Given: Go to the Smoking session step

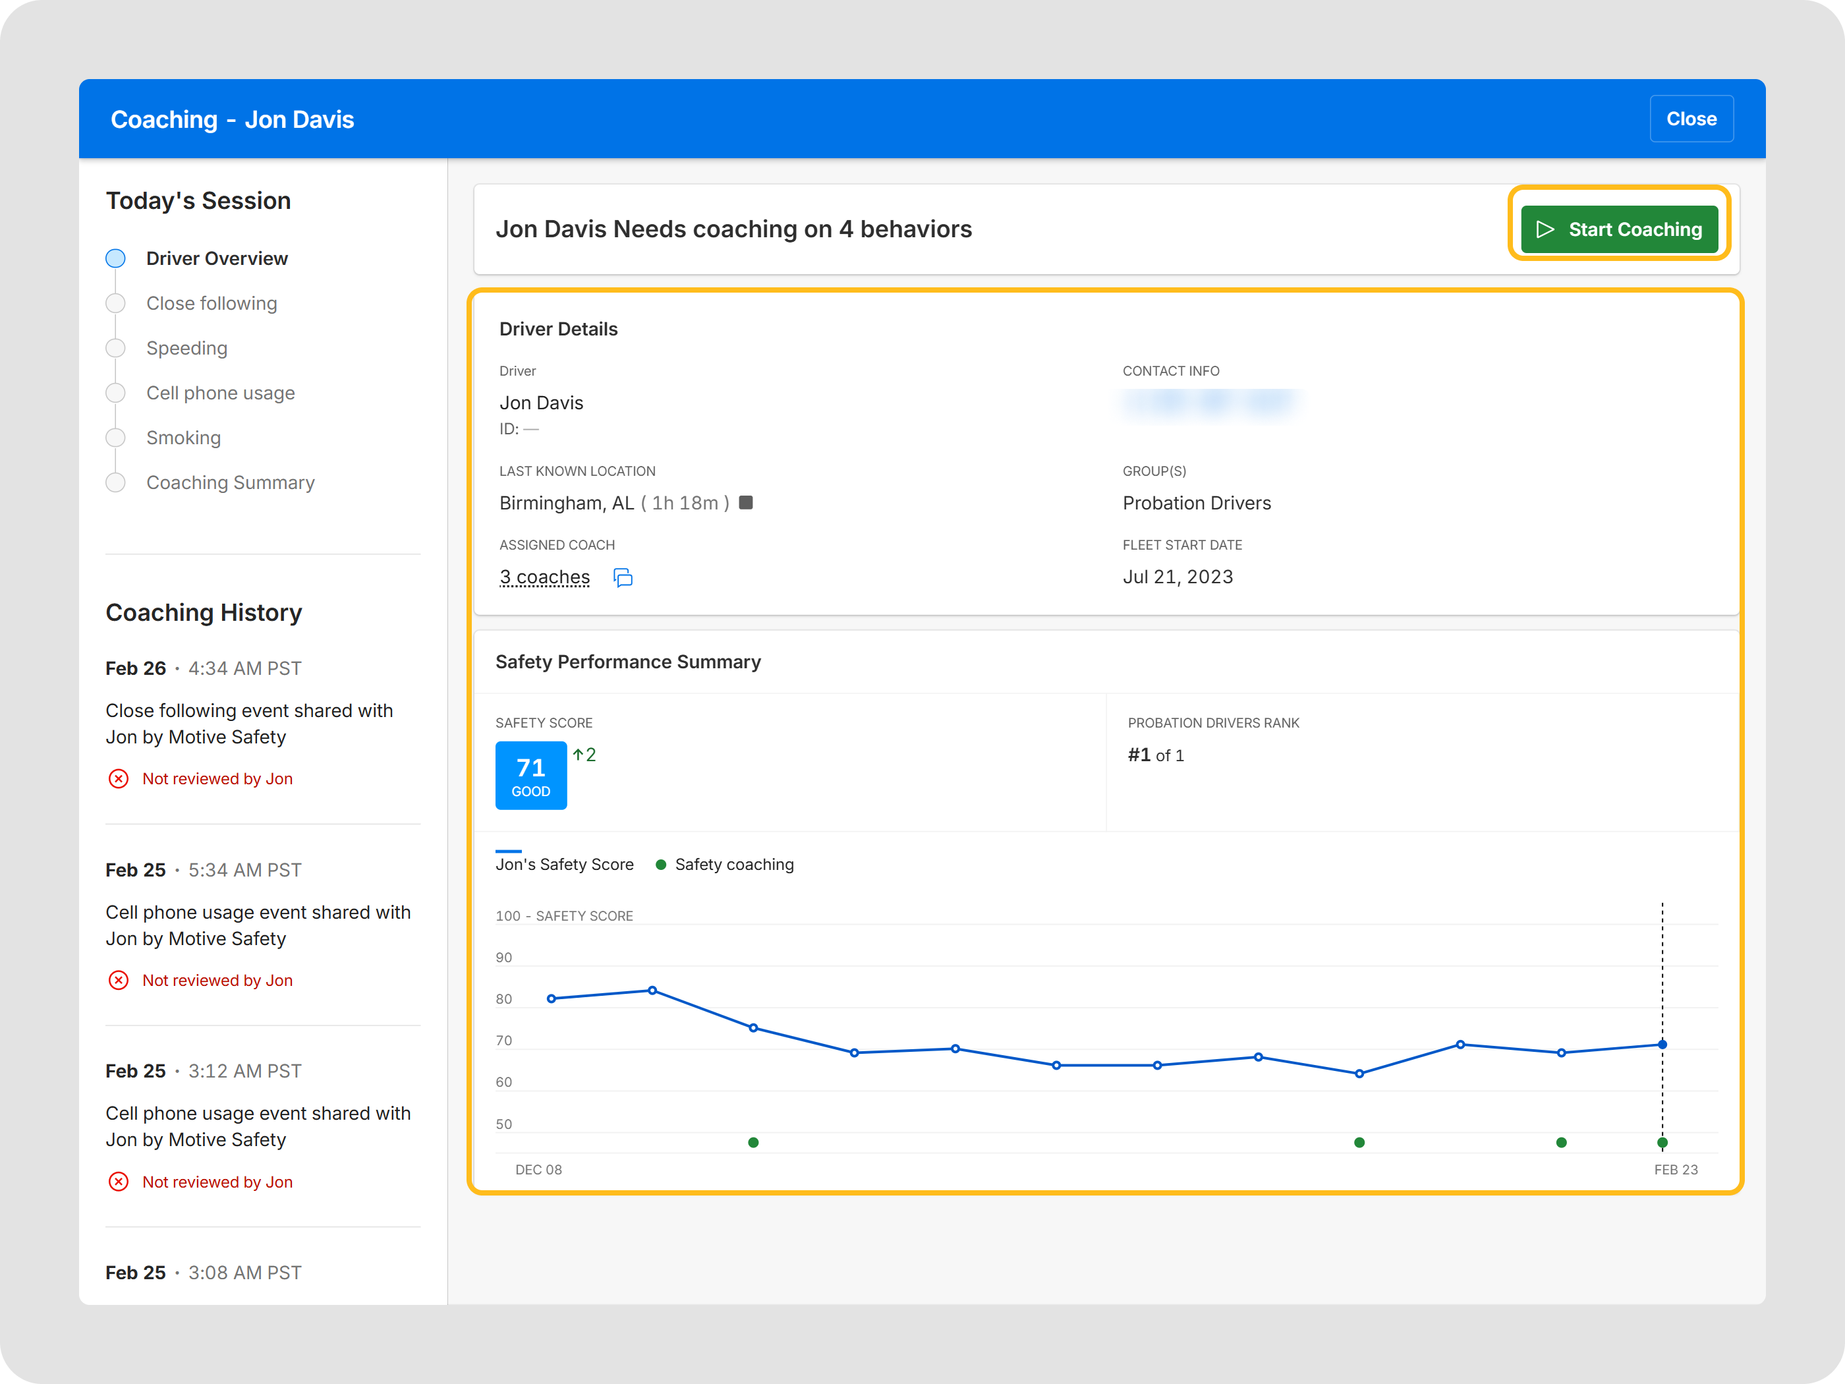Looking at the screenshot, I should [183, 438].
